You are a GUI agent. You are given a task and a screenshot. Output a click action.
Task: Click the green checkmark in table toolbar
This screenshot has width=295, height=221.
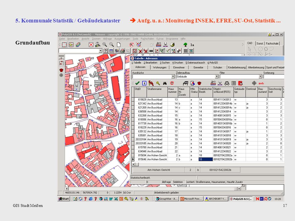click(137, 83)
